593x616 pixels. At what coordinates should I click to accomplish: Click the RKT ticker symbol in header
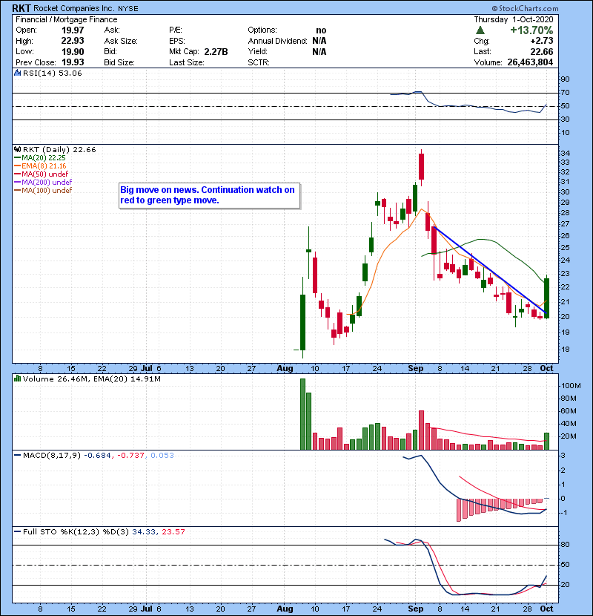point(21,8)
